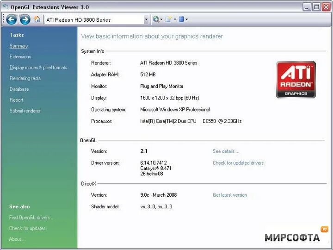Open the Extensions task
Image resolution: width=333 pixels, height=250 pixels.
20,57
